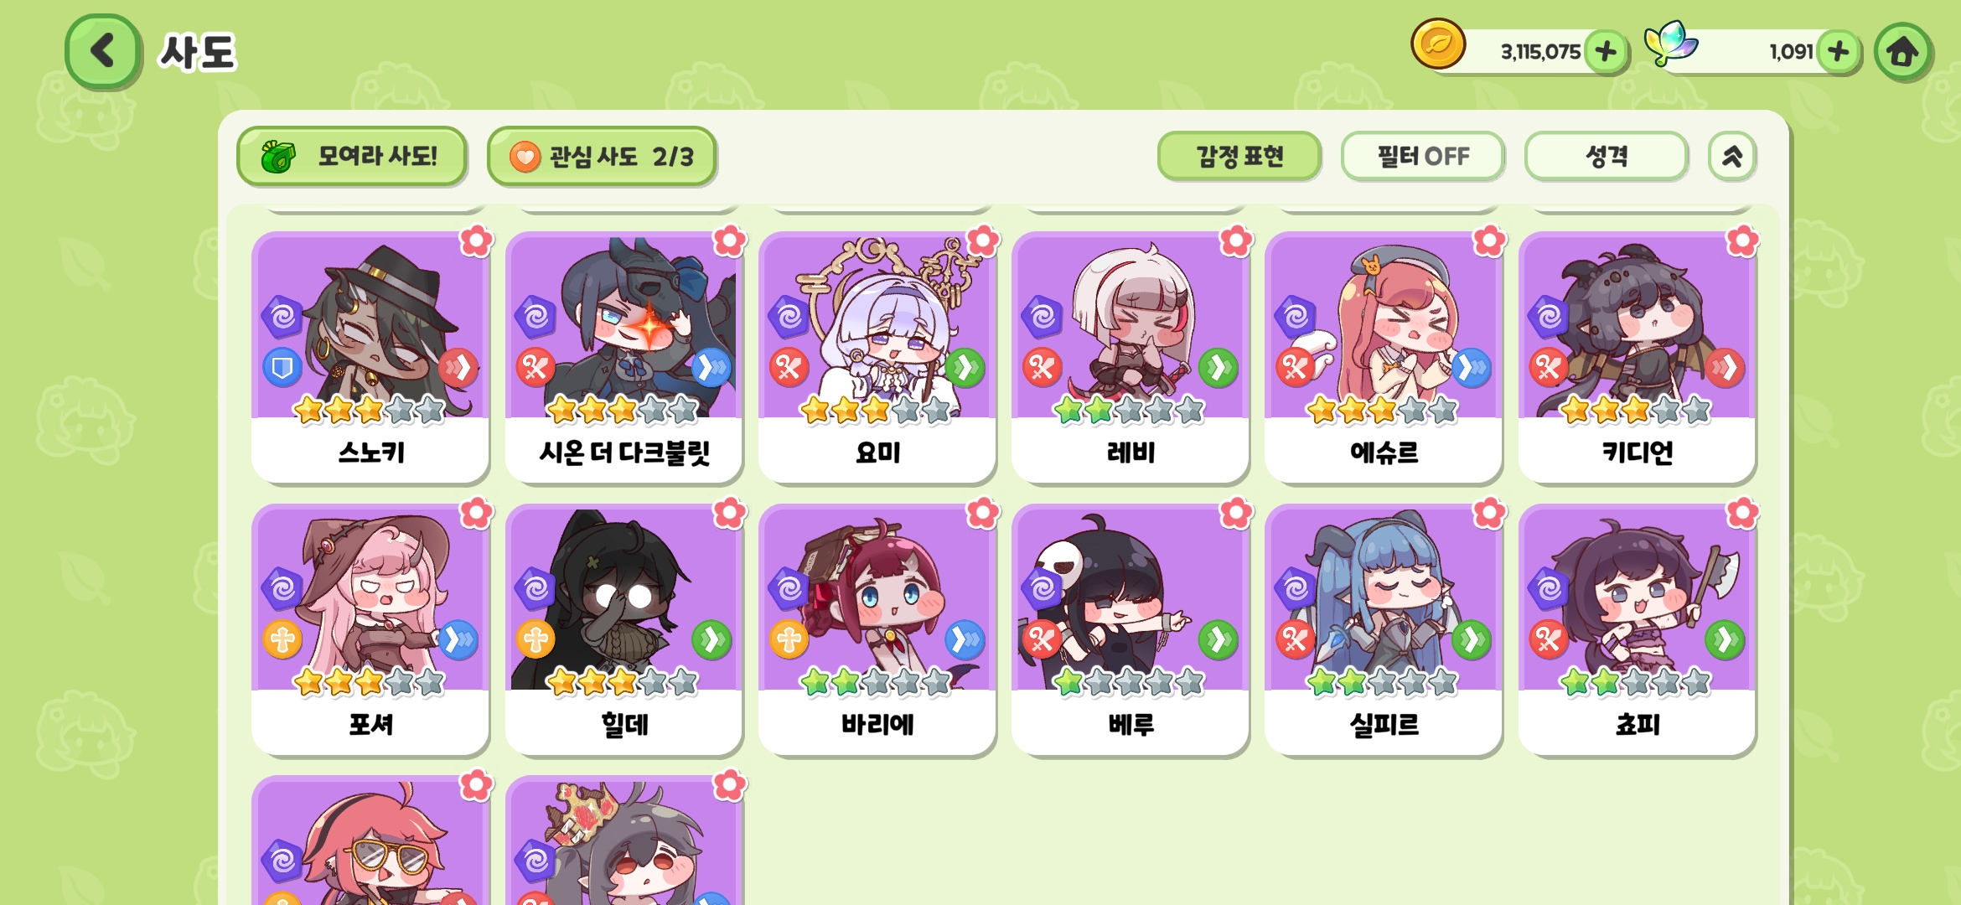
Task: Toggle the favorite flower on 요미 card
Action: (x=983, y=240)
